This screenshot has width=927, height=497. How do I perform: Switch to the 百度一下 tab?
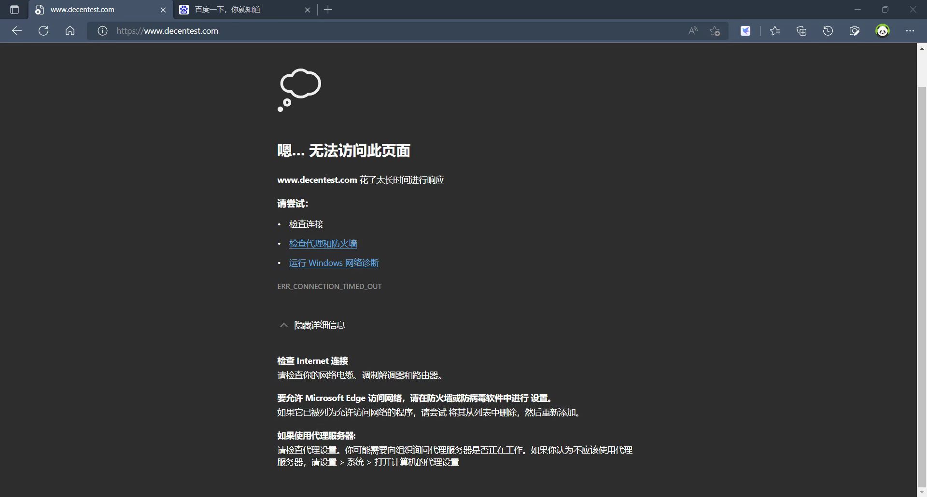[x=227, y=9]
